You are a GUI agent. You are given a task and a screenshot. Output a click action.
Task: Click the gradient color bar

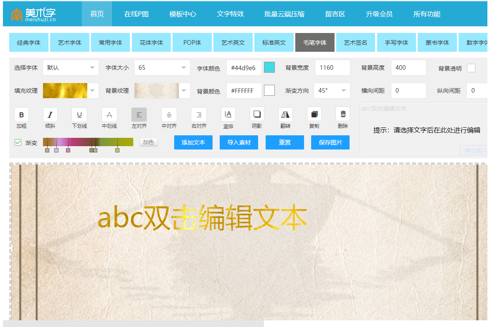[88, 142]
